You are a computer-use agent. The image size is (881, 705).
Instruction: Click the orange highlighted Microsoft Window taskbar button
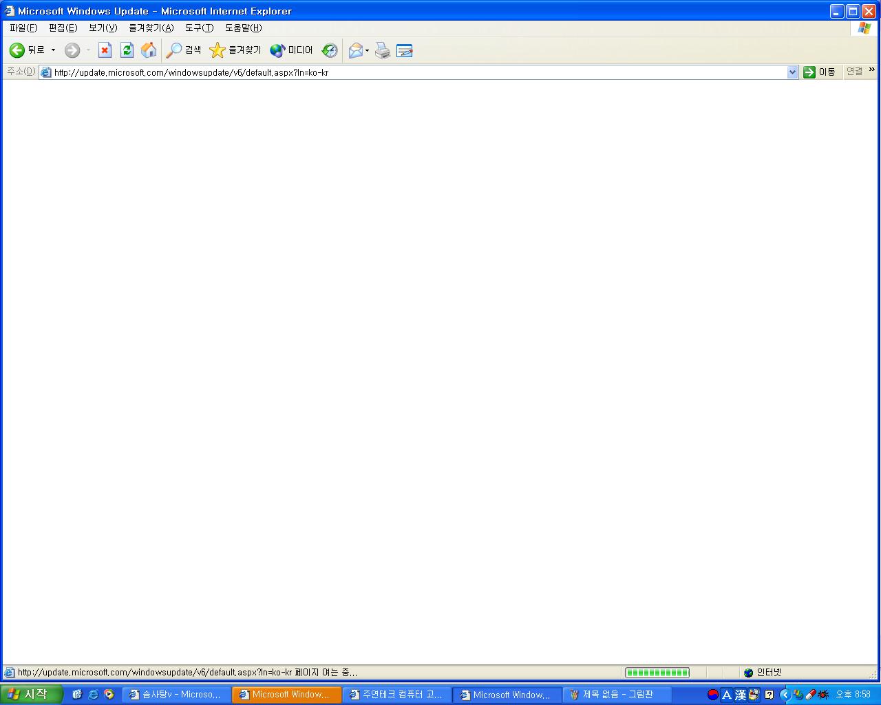pyautogui.click(x=287, y=695)
